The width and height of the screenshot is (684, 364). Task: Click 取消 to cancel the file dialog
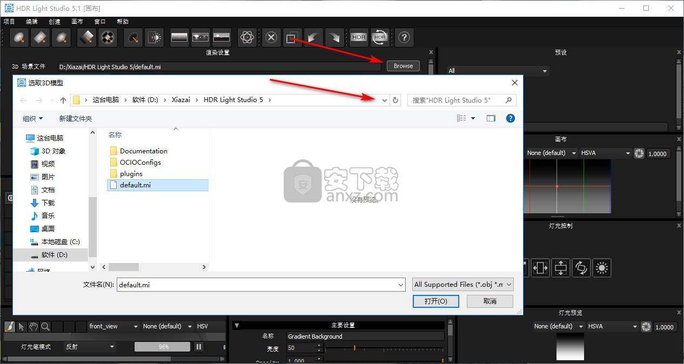pyautogui.click(x=490, y=301)
